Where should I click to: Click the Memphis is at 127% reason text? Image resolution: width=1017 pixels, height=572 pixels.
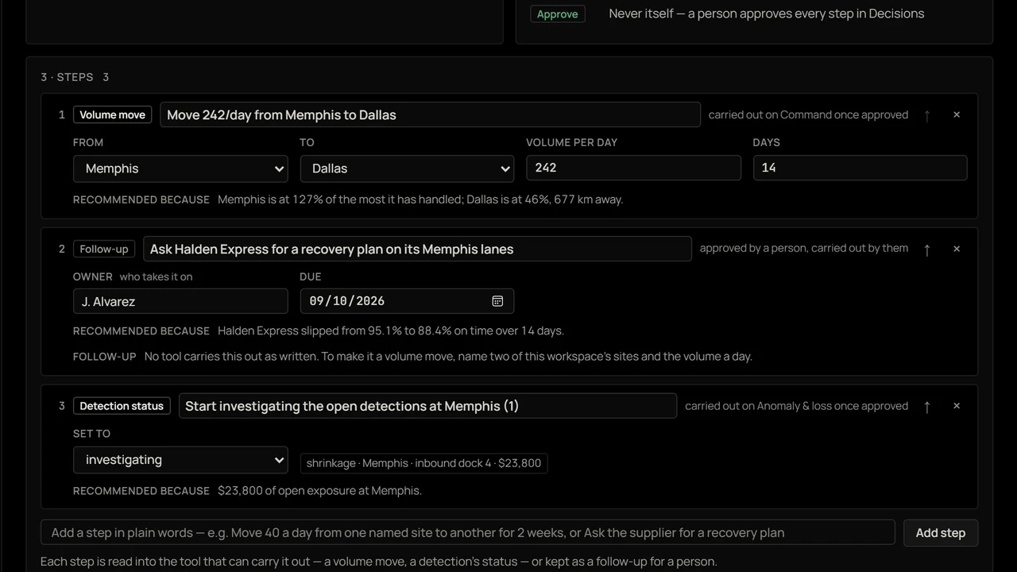click(420, 199)
